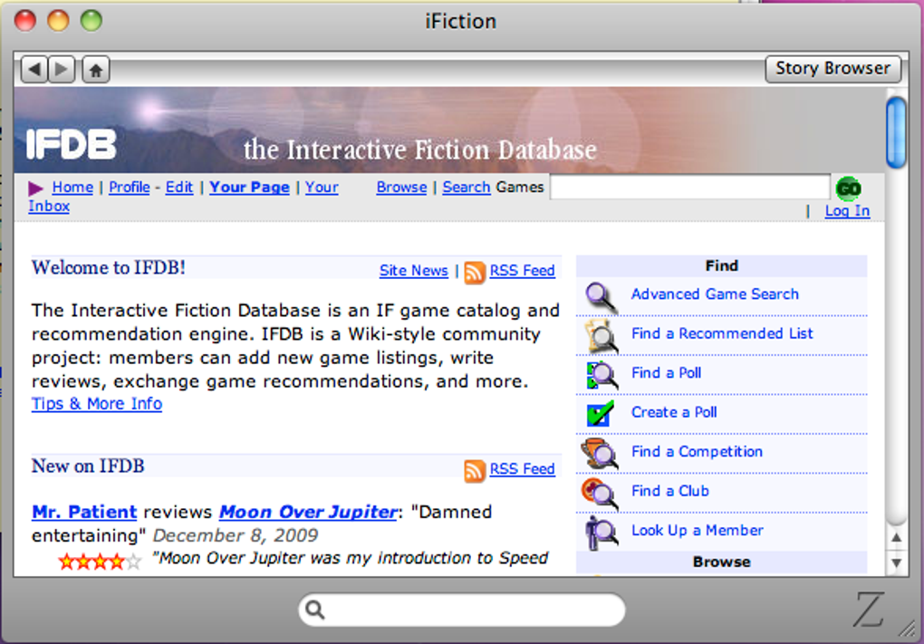Click the Find a Competition icon
This screenshot has height=644, width=924.
(601, 453)
